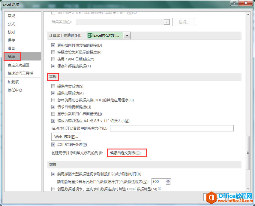
Task: Toggle 使用 1904 日期系统 checkbox
Action: click(53, 59)
